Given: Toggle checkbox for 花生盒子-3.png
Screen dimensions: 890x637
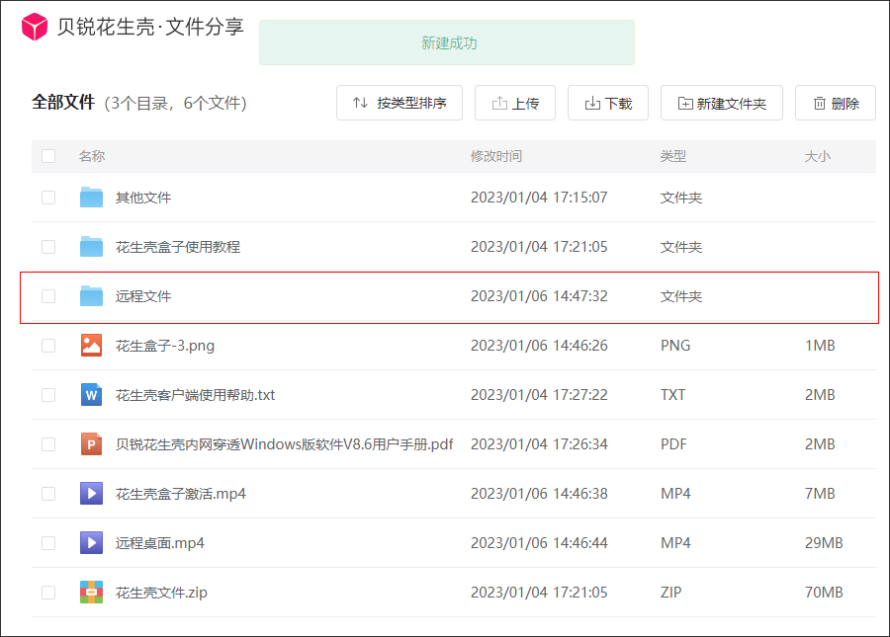Looking at the screenshot, I should (x=48, y=346).
